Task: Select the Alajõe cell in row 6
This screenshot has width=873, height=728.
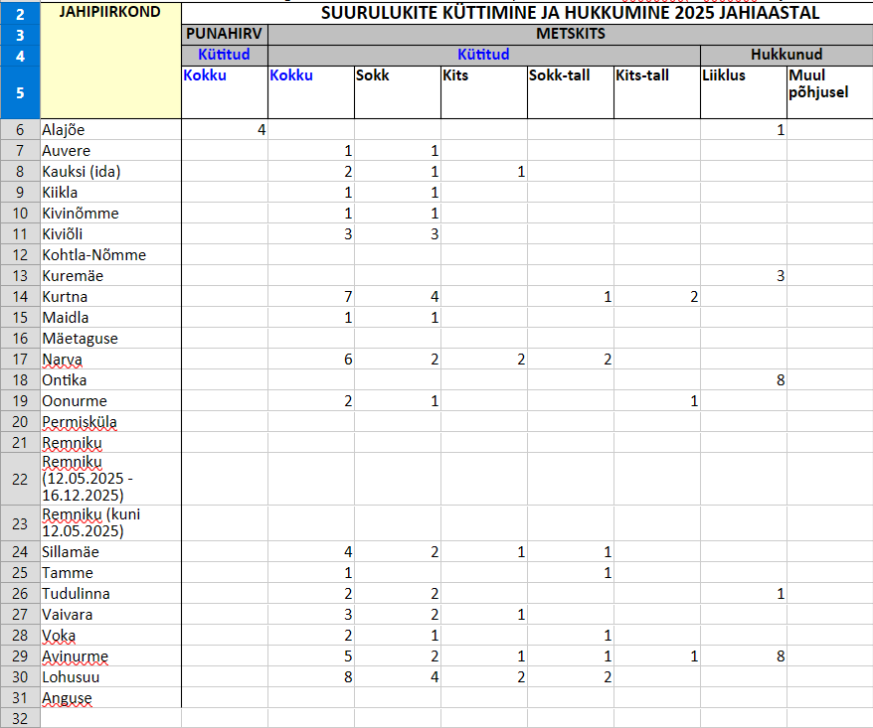Action: tap(109, 129)
